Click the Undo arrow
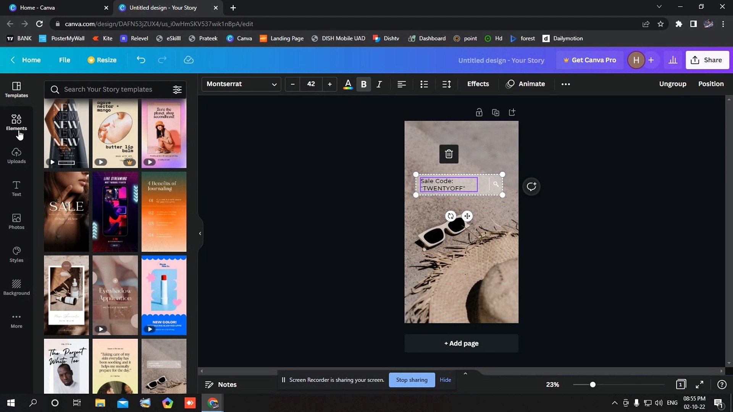The height and width of the screenshot is (412, 733). pos(141,60)
